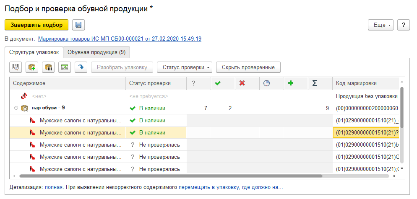Select the 'Структура упаковок' tab
This screenshot has width=417, height=199.
pyautogui.click(x=34, y=52)
